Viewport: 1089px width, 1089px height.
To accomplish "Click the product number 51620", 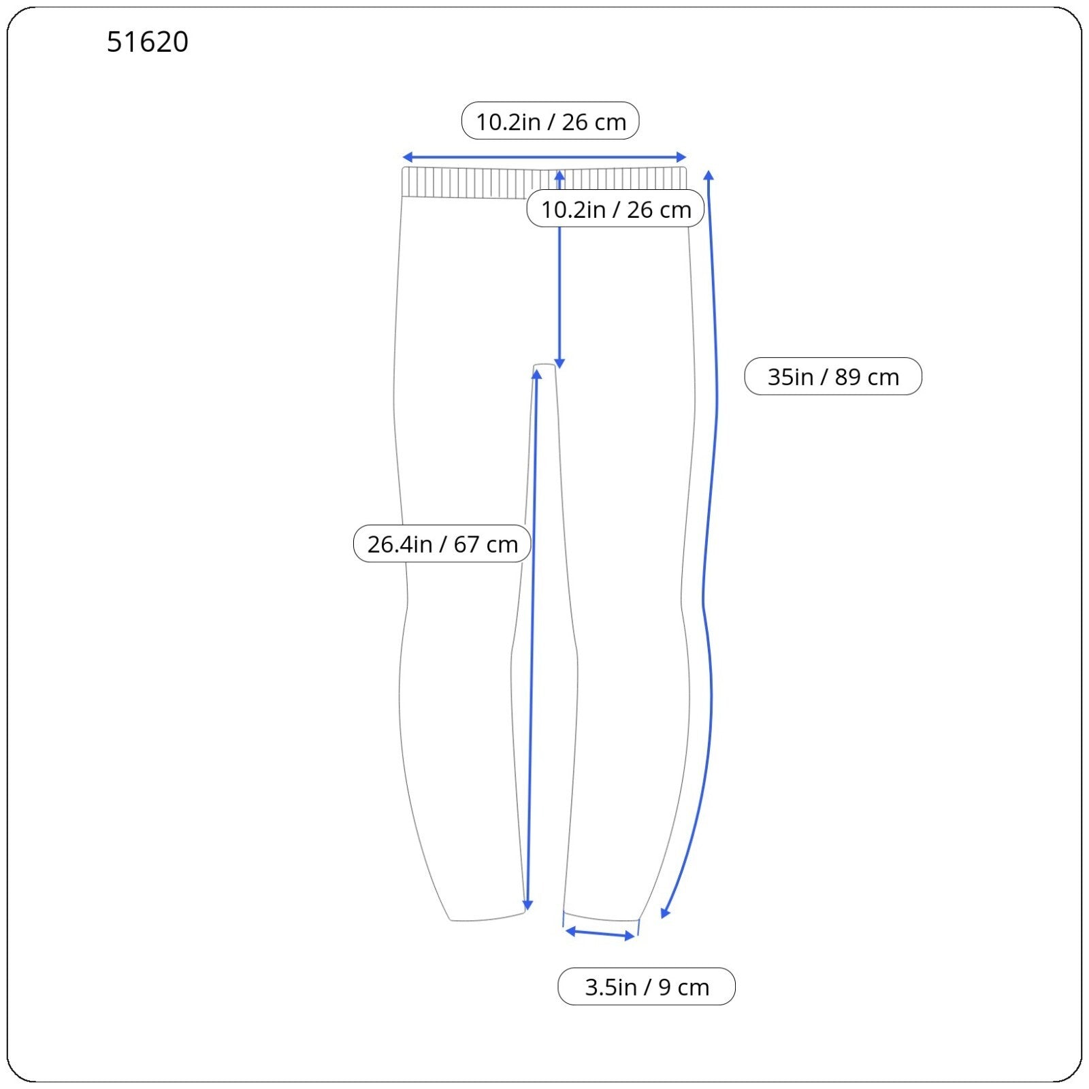I will pyautogui.click(x=148, y=42).
